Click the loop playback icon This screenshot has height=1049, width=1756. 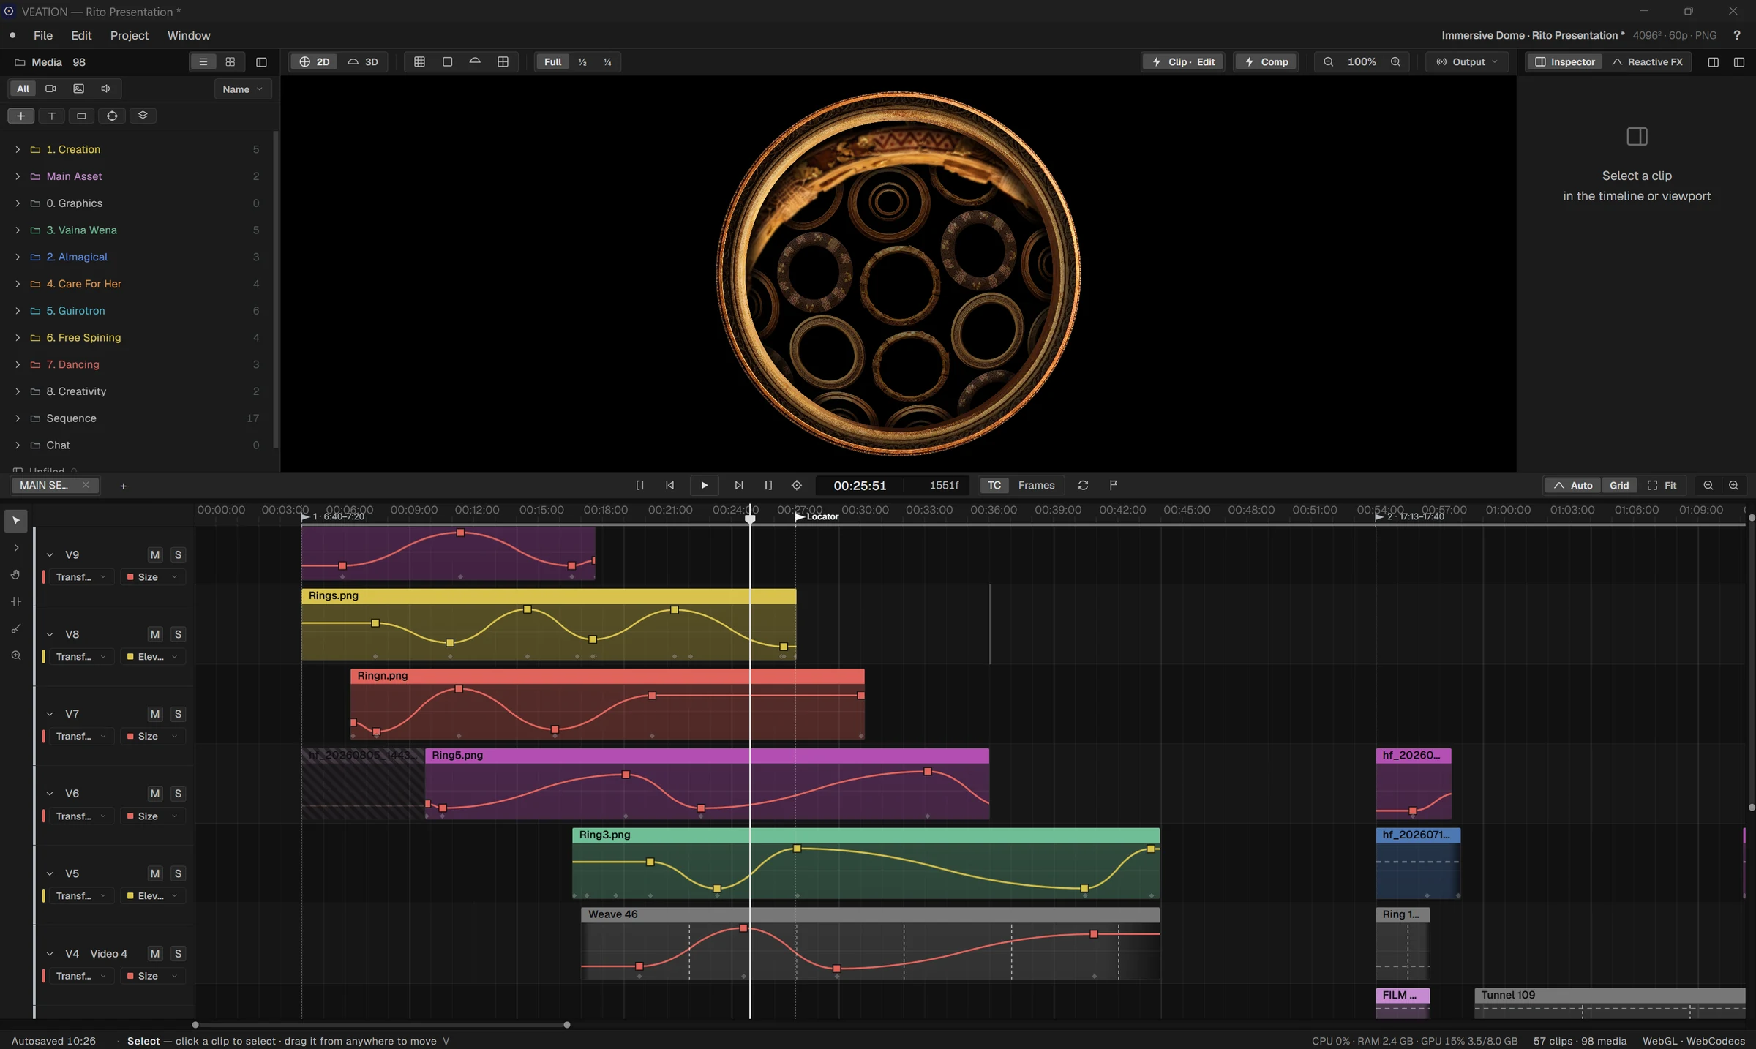click(x=1083, y=485)
